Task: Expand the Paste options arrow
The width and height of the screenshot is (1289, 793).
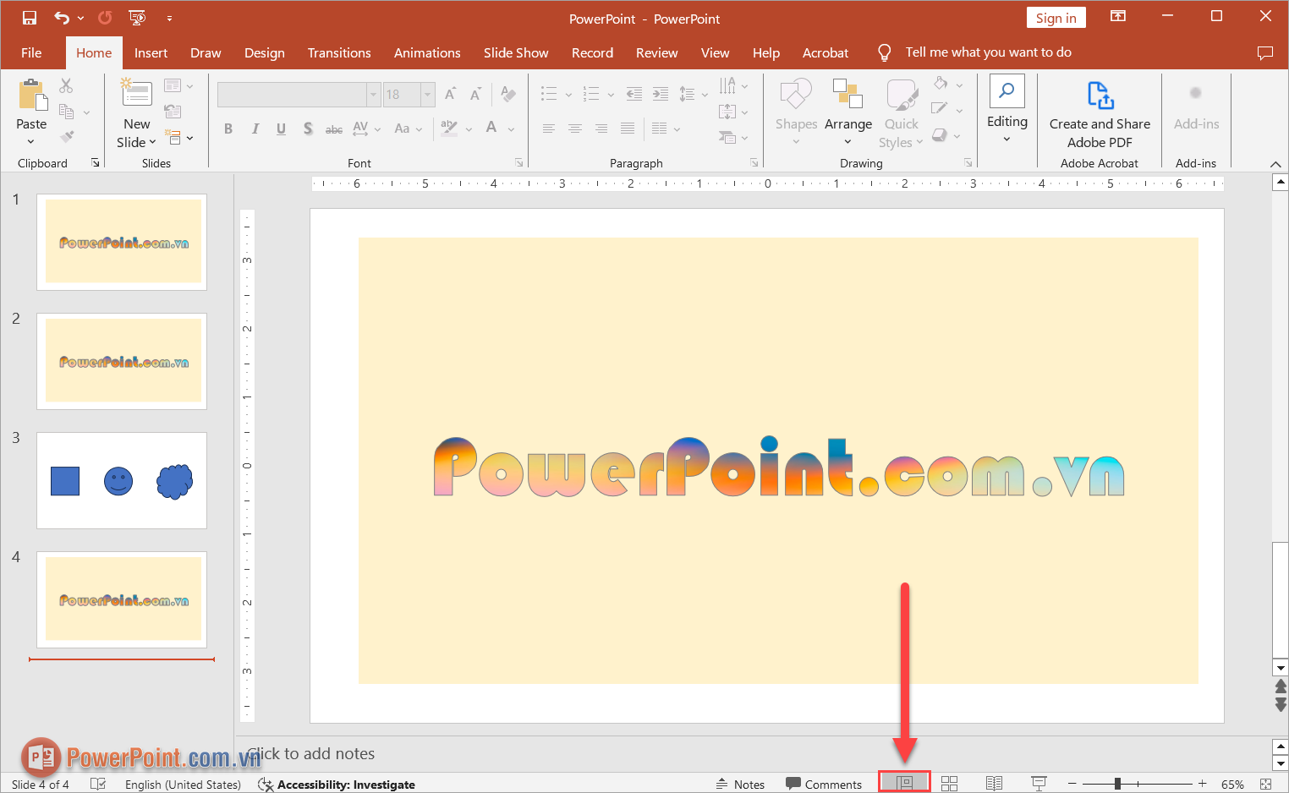Action: 31,142
